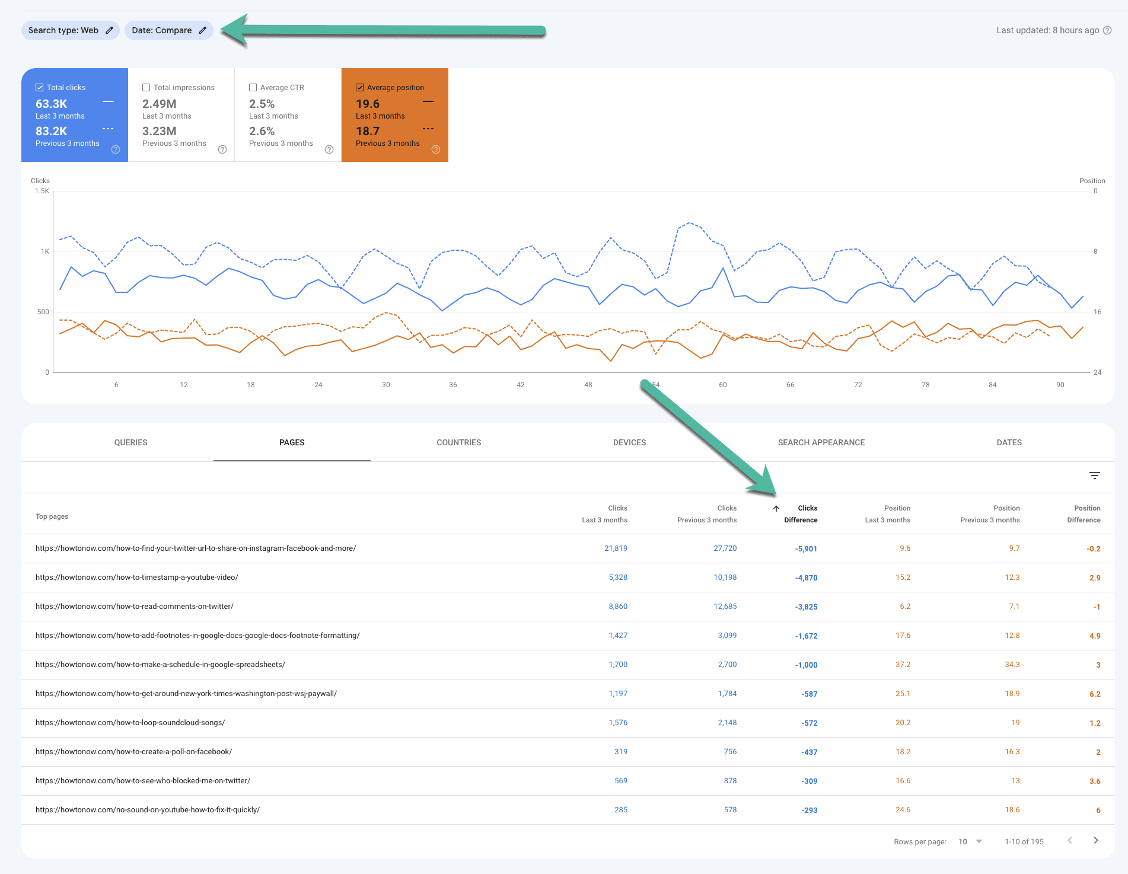
Task: Sort table by Position Difference column header
Action: tap(1084, 514)
